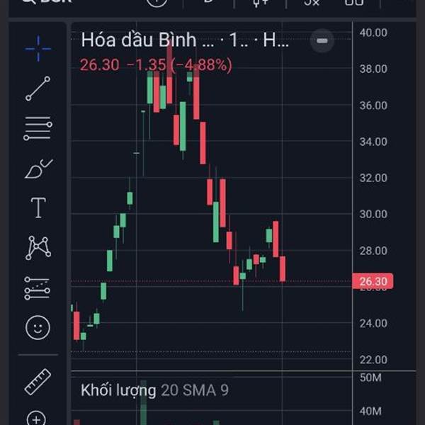Click the Khối lượng volume indicator label
425x425 pixels.
coord(118,390)
